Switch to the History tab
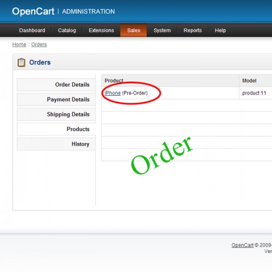Viewport: 272px width, 272px height. coord(56,144)
